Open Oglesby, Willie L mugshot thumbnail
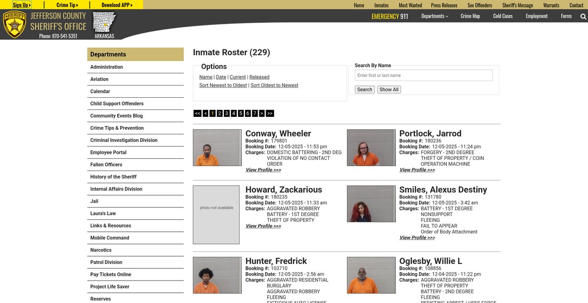This screenshot has height=303, width=588. [371, 275]
